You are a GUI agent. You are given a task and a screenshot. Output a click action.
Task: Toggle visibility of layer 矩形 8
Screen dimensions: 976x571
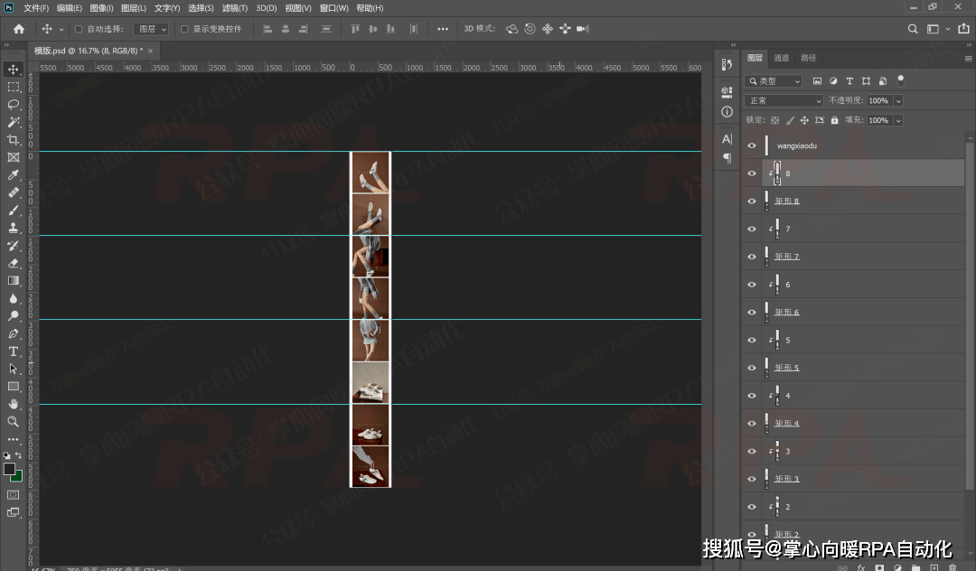pos(752,201)
